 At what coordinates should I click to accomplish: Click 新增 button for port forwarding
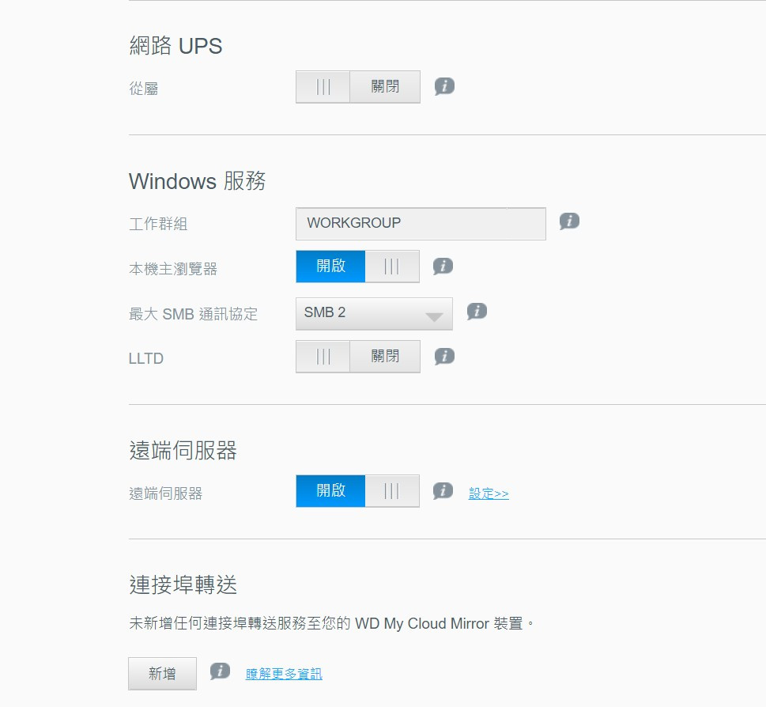tap(163, 674)
